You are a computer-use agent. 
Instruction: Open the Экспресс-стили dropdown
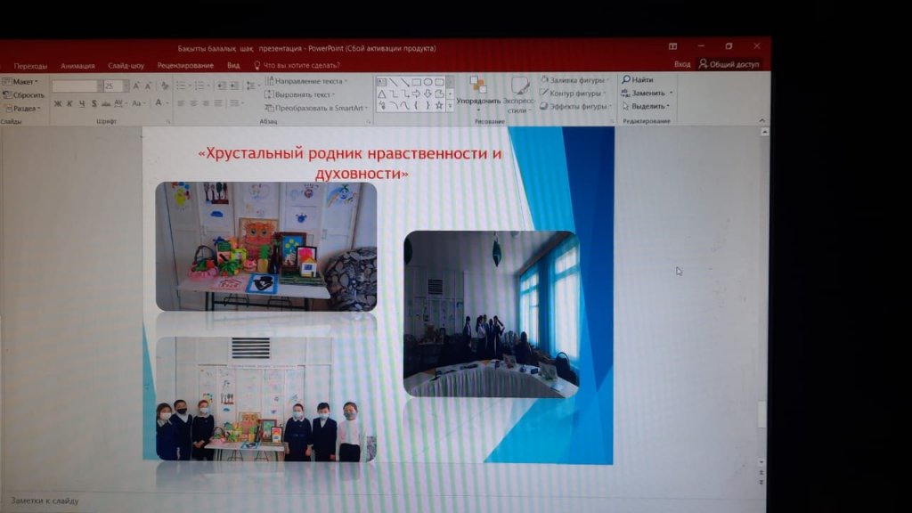519,94
